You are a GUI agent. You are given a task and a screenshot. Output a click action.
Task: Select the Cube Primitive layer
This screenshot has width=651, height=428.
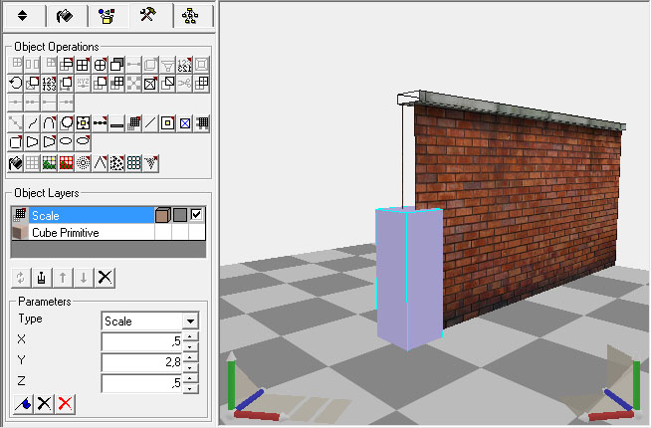80,232
